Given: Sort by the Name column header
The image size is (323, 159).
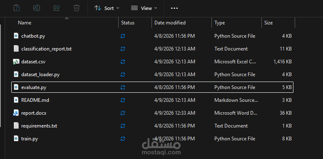Looking at the screenshot, I should [x=25, y=23].
